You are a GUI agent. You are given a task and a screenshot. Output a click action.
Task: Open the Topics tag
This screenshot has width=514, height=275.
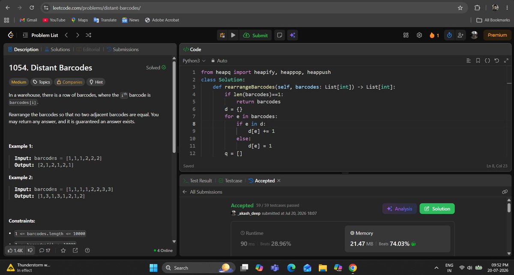[41, 82]
